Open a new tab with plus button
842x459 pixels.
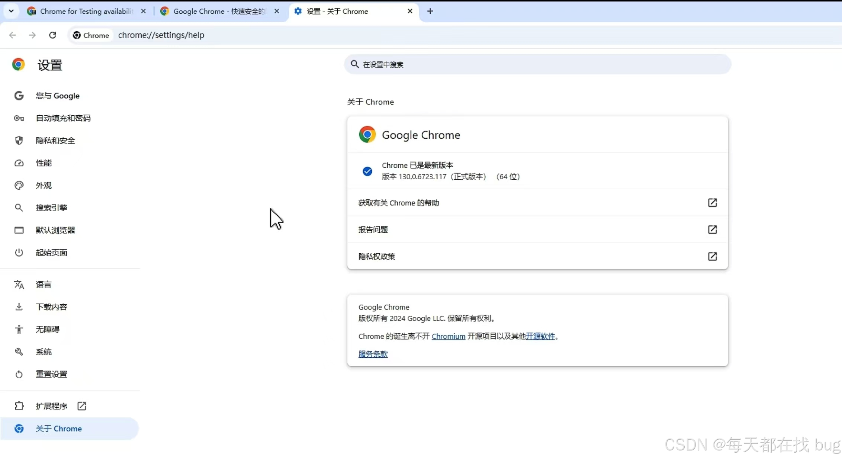430,11
